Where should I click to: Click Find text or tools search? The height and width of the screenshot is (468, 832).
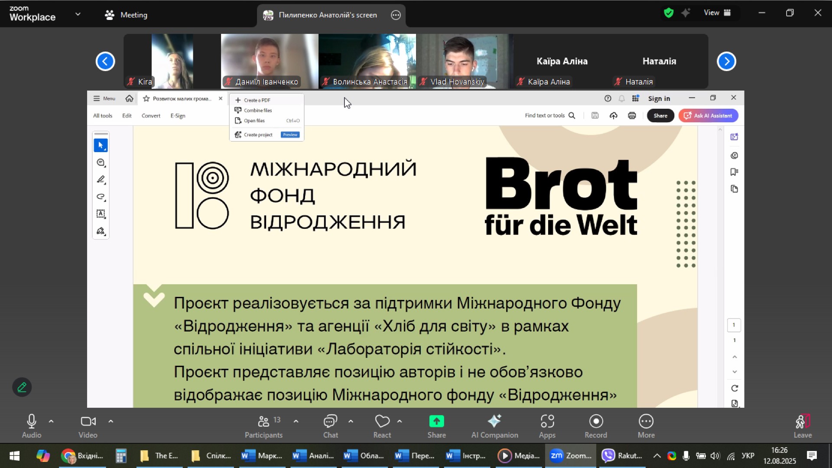coord(550,116)
